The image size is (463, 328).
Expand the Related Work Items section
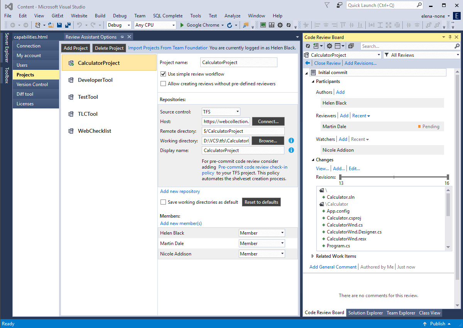(x=313, y=256)
